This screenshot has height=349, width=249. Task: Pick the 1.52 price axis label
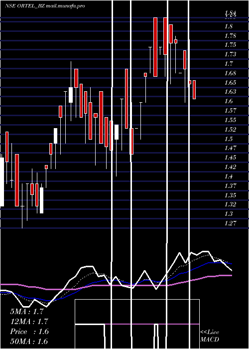(x=230, y=130)
